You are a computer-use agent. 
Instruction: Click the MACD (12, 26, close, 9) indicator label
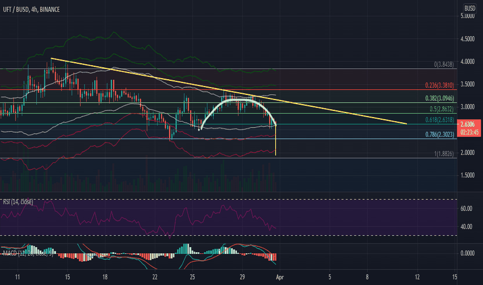(x=27, y=253)
